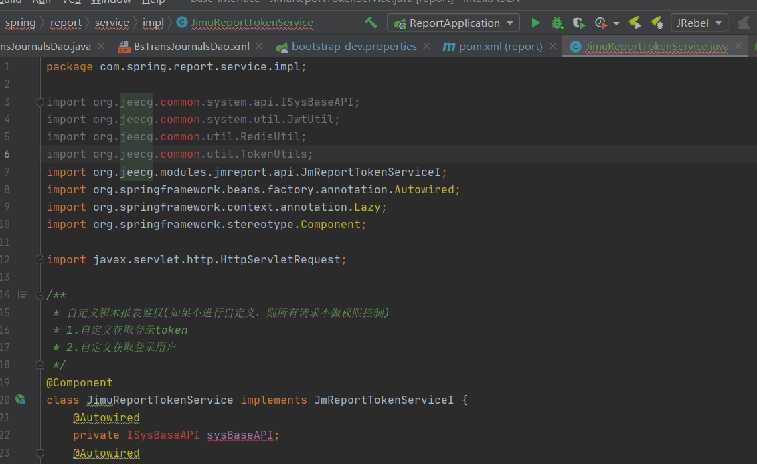The height and width of the screenshot is (464, 757).
Task: Click JmReportTokenServiceI in the import on line 7
Action: (370, 172)
